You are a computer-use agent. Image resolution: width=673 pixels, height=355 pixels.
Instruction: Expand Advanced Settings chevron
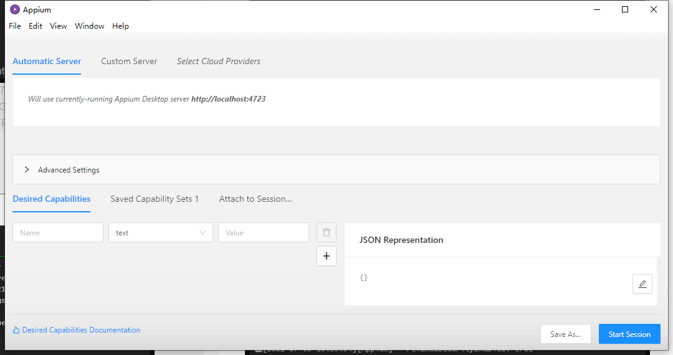27,170
